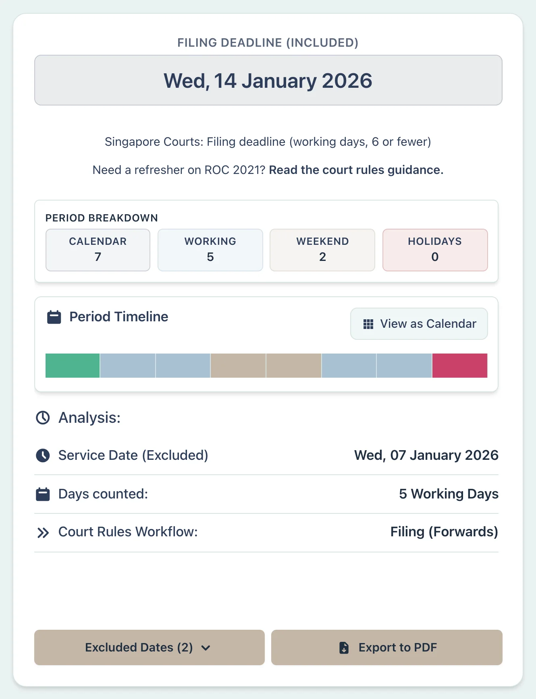Select the green service date segment on timeline
Viewport: 536px width, 699px height.
(72, 366)
